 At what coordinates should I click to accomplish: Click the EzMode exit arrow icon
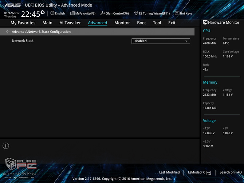tap(209, 172)
